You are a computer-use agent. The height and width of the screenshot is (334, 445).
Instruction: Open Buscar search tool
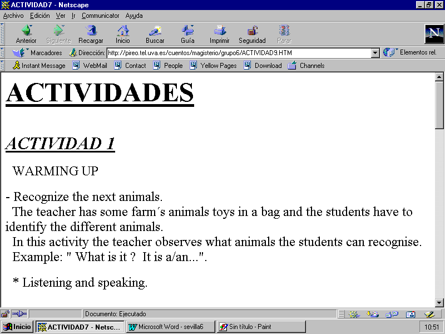pyautogui.click(x=155, y=34)
